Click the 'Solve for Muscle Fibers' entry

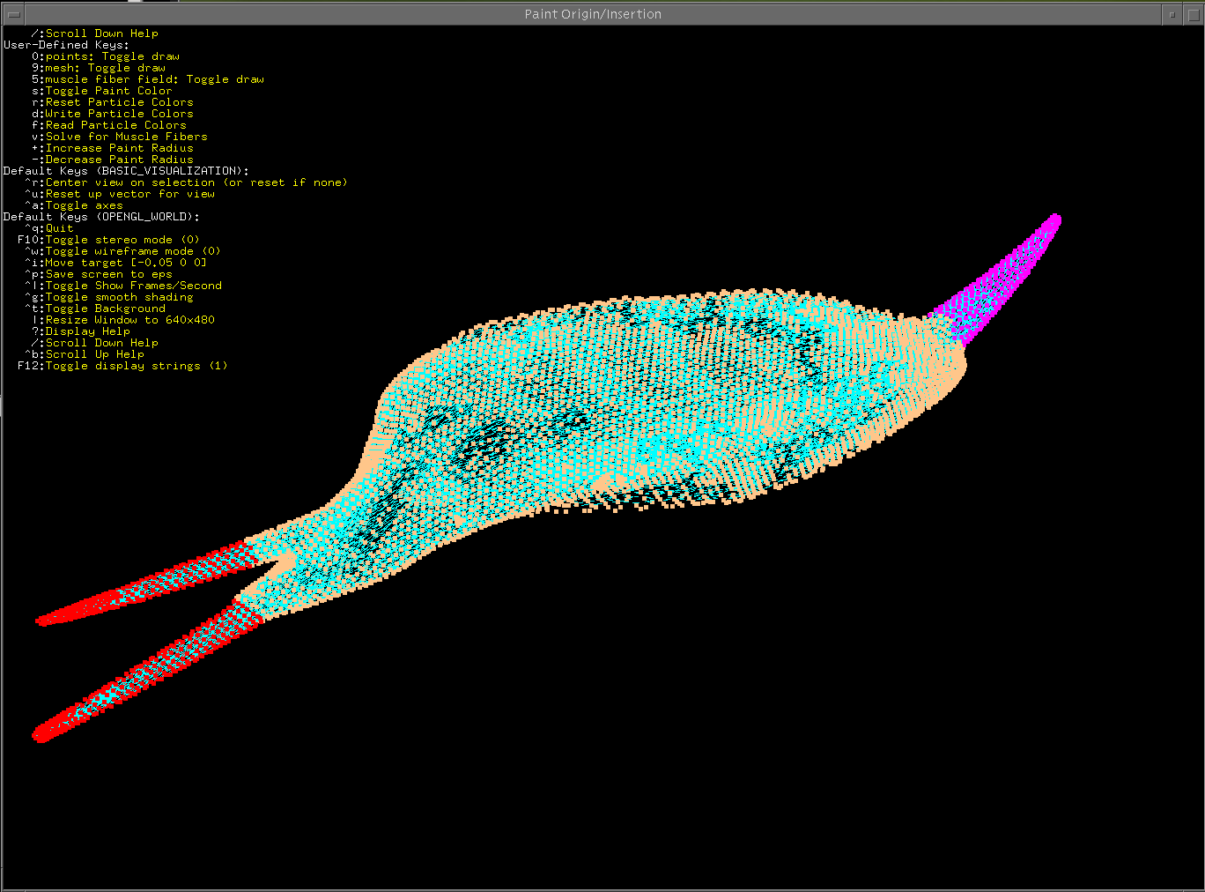[x=126, y=137]
